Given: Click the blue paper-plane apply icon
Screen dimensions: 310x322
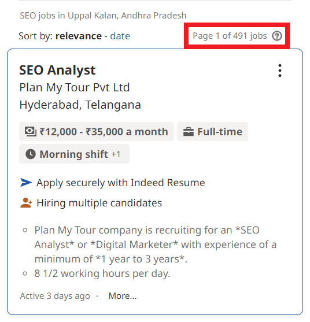Looking at the screenshot, I should (26, 182).
